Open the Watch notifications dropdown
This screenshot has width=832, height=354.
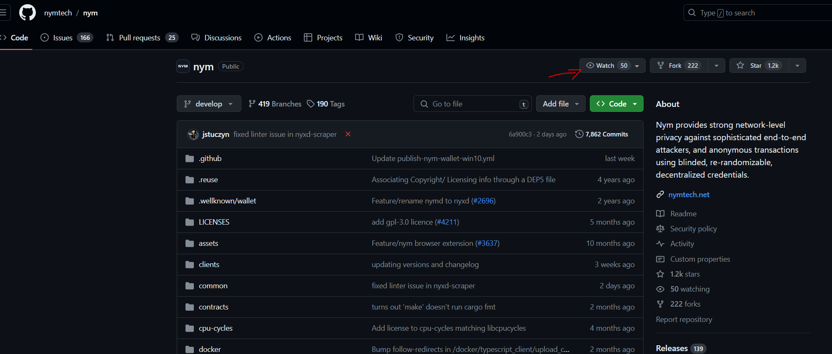pyautogui.click(x=612, y=65)
